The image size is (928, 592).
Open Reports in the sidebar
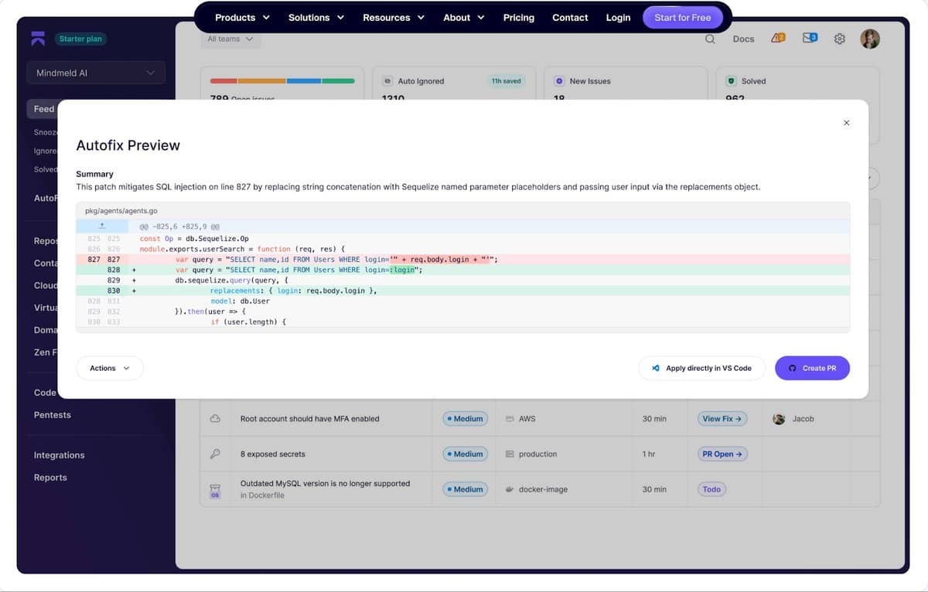tap(50, 478)
